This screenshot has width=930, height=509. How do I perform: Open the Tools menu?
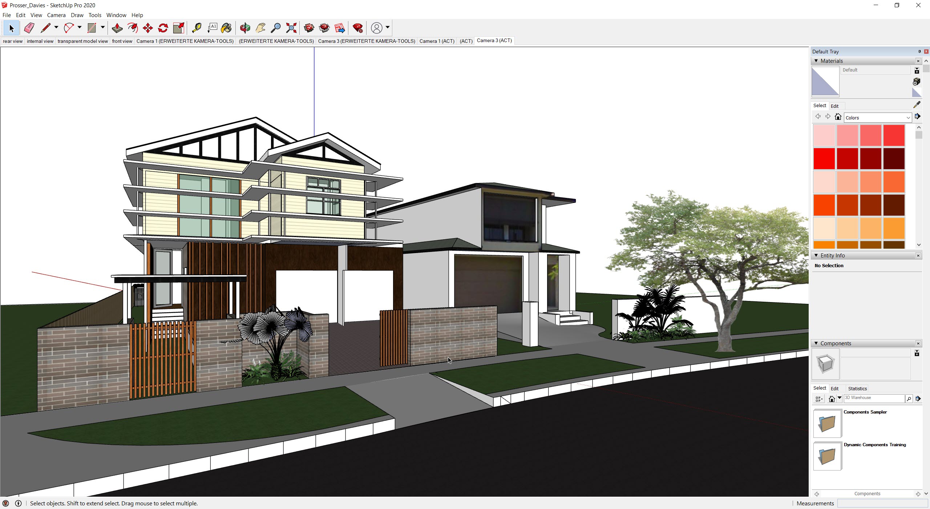tap(95, 15)
